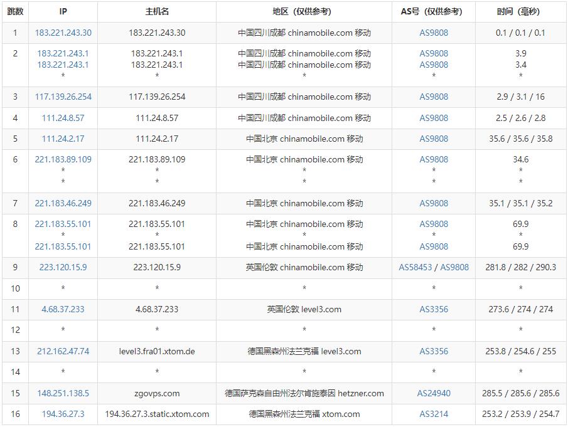Image resolution: width=568 pixels, height=427 pixels.
Task: Click the 地区（仅供参考） column header
Action: [x=304, y=11]
